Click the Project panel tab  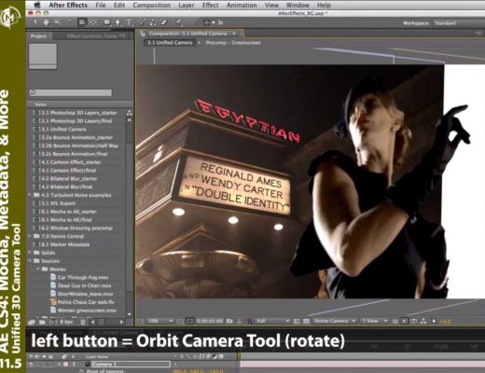coord(38,36)
